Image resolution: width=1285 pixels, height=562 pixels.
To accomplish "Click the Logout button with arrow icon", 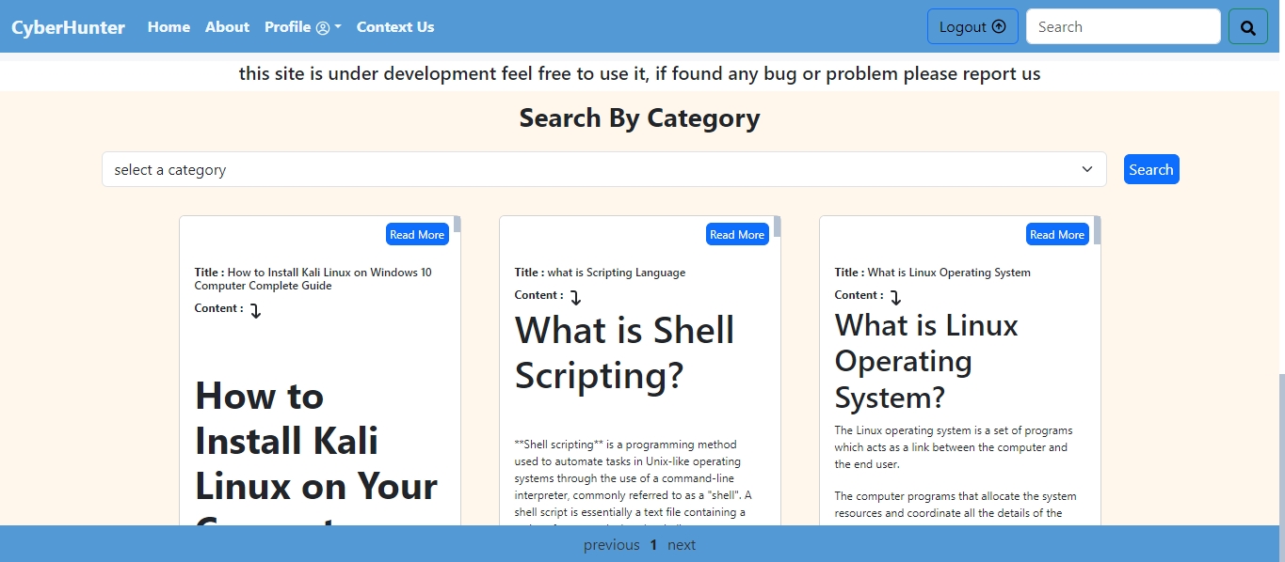I will point(972,26).
